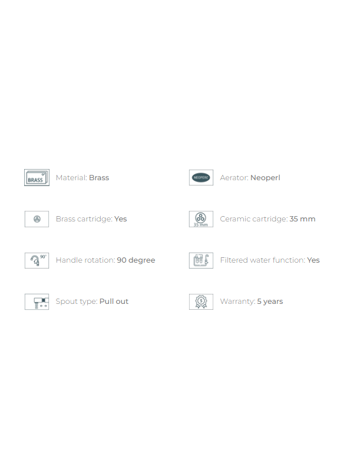This screenshot has height=467, width=357.
Task: Click the "Warranty: 5 years" label
Action: pos(252,302)
